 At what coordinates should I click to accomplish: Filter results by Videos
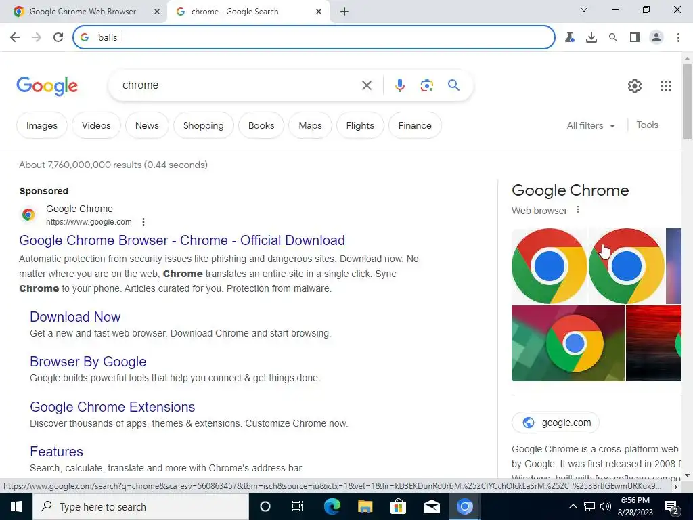96,125
